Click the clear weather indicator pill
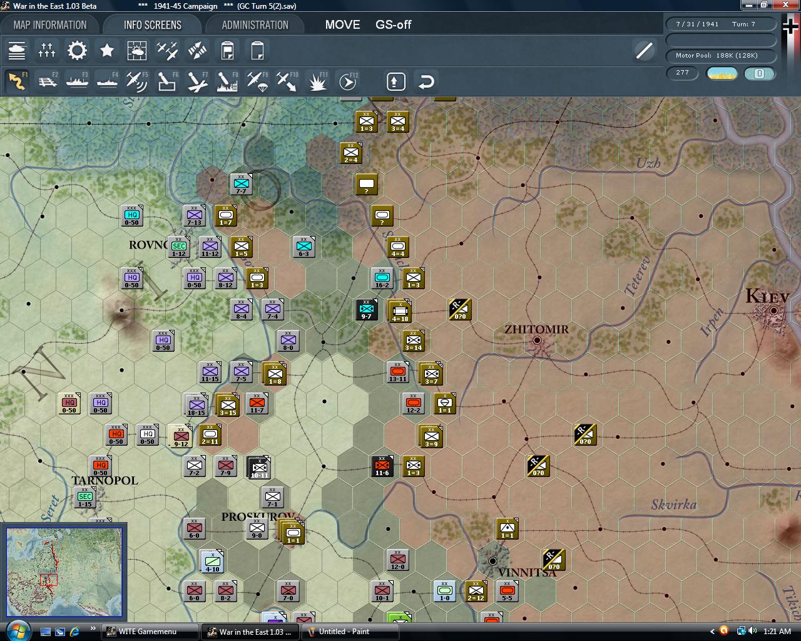Screen dimensions: 801x641 [722, 73]
